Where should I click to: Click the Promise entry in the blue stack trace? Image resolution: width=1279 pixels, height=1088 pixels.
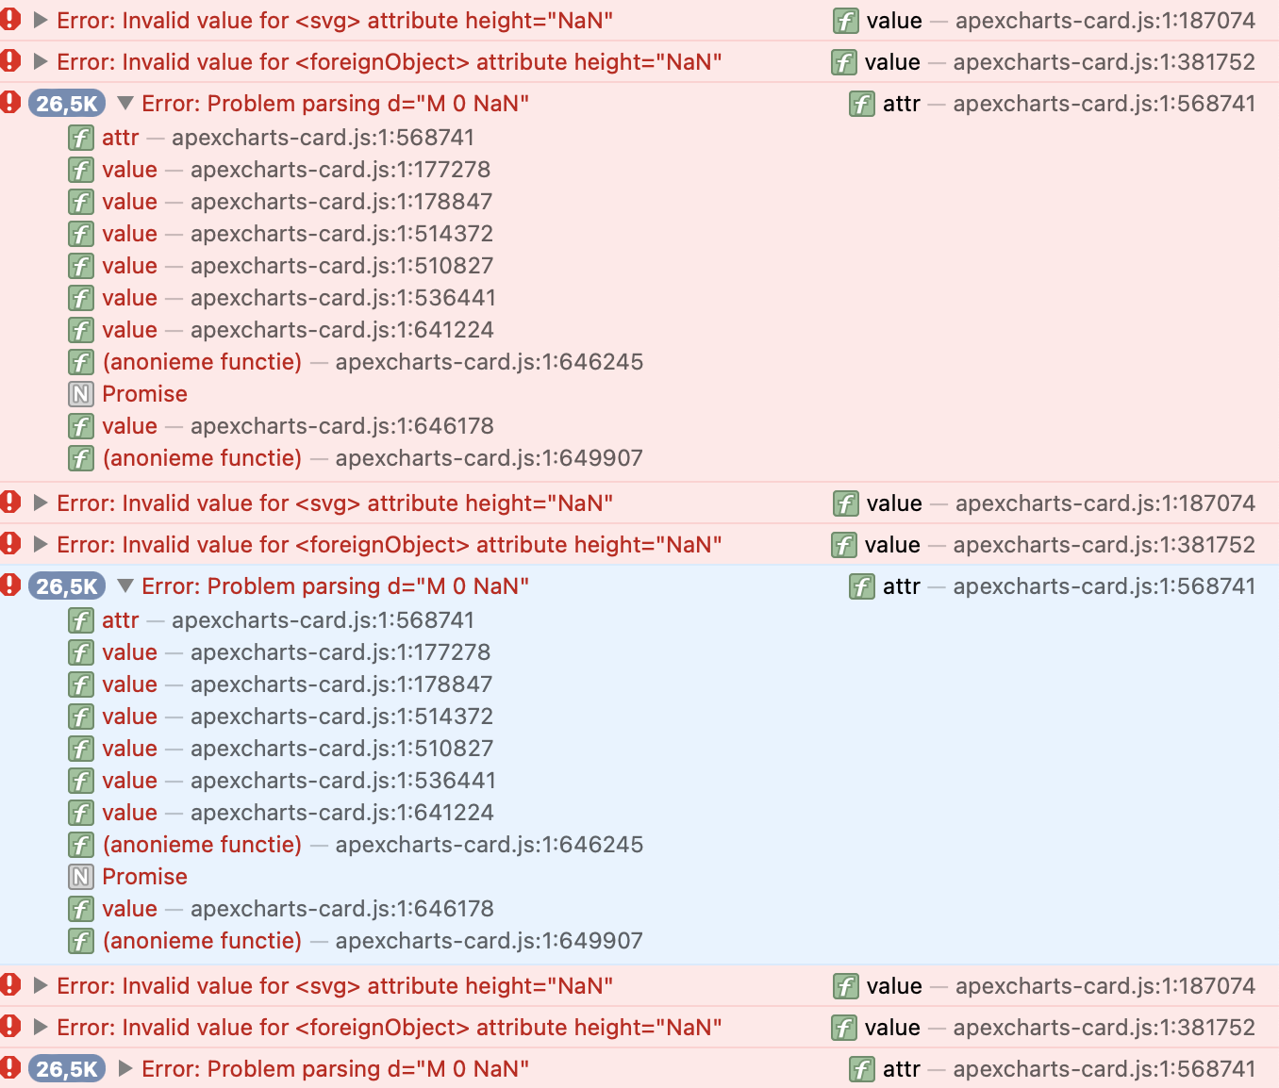pos(144,876)
